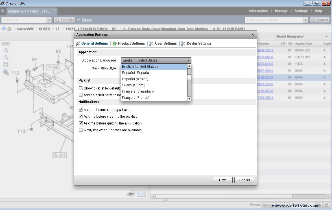Close the BUSES >LT >11031 job tab
332x210 pixels.
coord(54,10)
